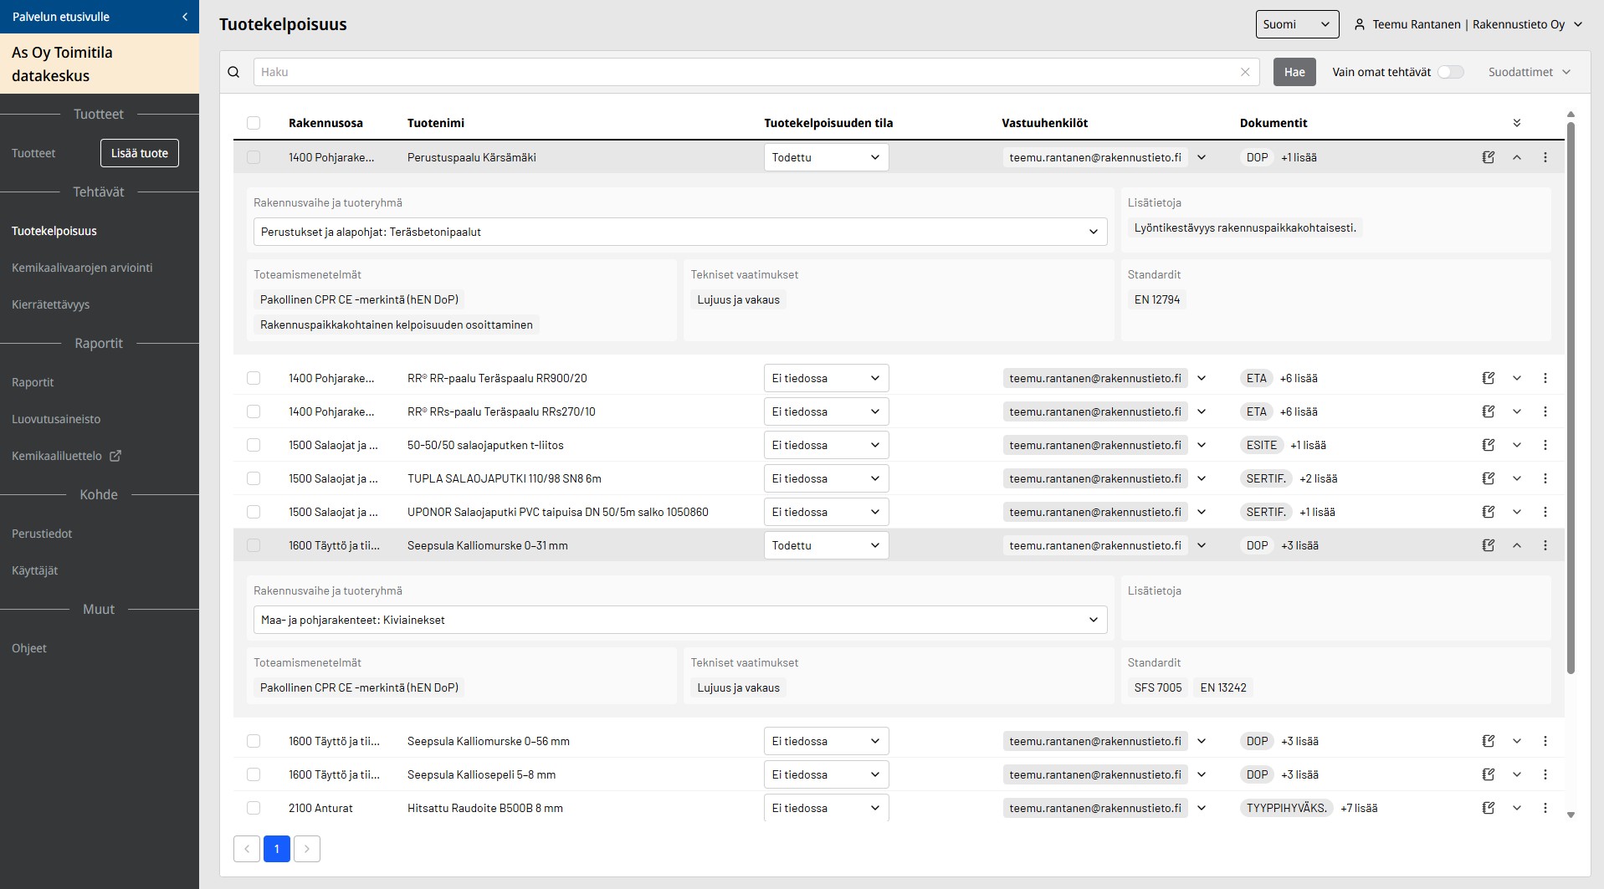
Task: Click the Lisää tuote button
Action: (140, 153)
